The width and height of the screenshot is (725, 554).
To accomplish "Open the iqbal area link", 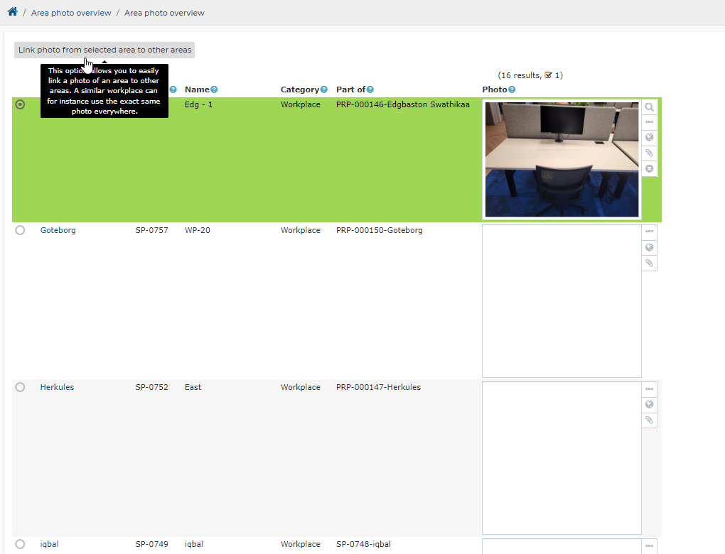I will pyautogui.click(x=49, y=544).
